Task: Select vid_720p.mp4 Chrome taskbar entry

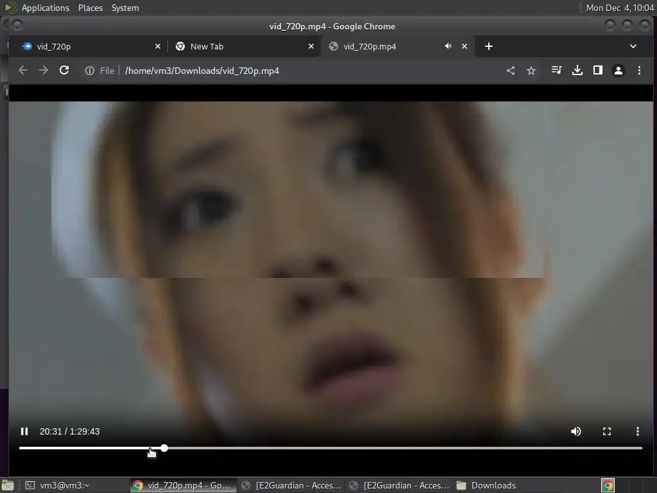Action: click(x=183, y=485)
